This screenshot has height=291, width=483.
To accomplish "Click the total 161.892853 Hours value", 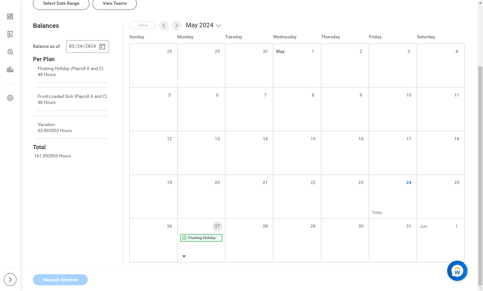I will coord(53,156).
